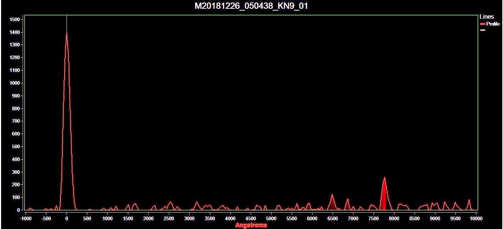Click the 200 value on the vertical axis

[16, 185]
